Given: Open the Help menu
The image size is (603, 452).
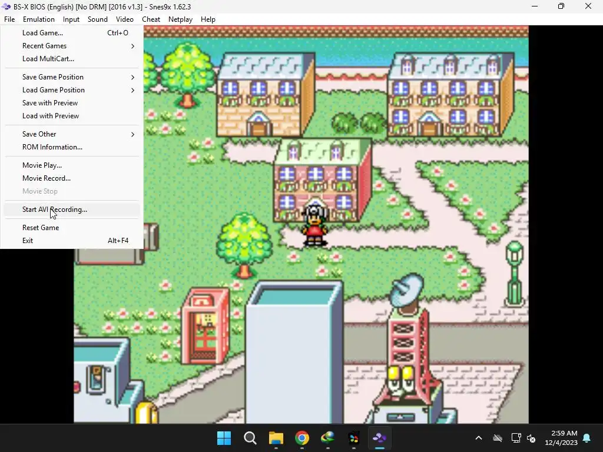Looking at the screenshot, I should (208, 19).
